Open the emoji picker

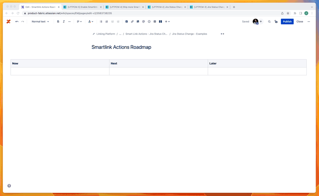point(149,21)
